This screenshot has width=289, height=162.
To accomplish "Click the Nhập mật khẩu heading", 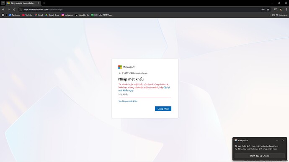I will [x=131, y=79].
